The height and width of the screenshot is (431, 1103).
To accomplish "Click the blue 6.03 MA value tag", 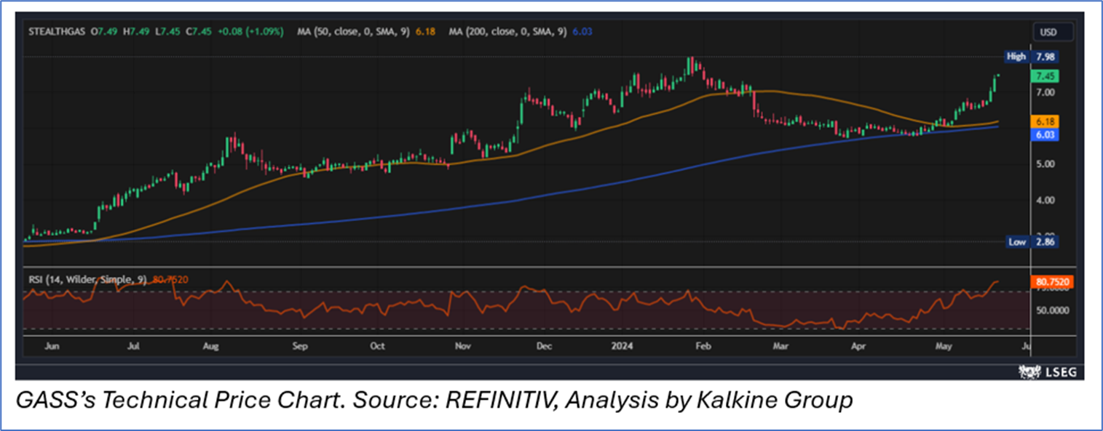I will [x=1044, y=134].
